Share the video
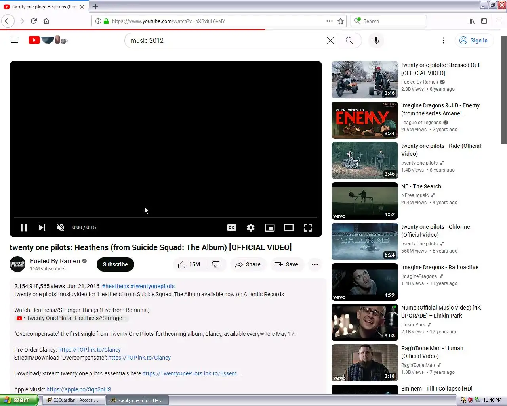 (x=248, y=264)
